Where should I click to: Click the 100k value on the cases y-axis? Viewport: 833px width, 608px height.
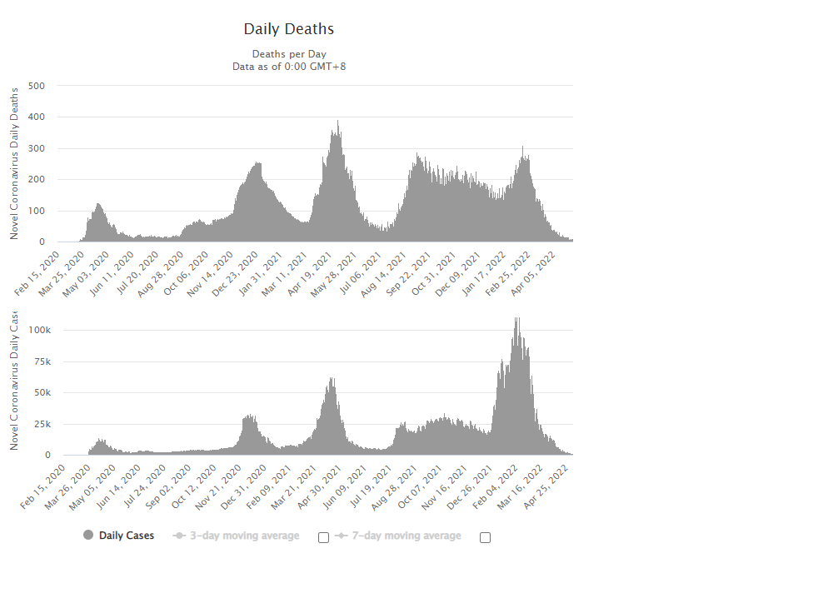(38, 330)
